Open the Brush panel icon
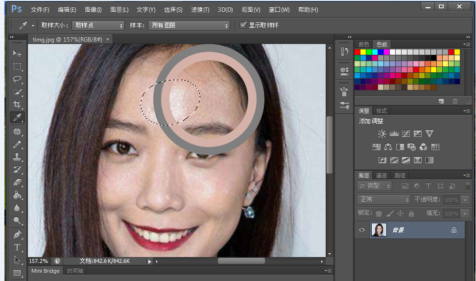The width and height of the screenshot is (476, 281). tap(344, 106)
